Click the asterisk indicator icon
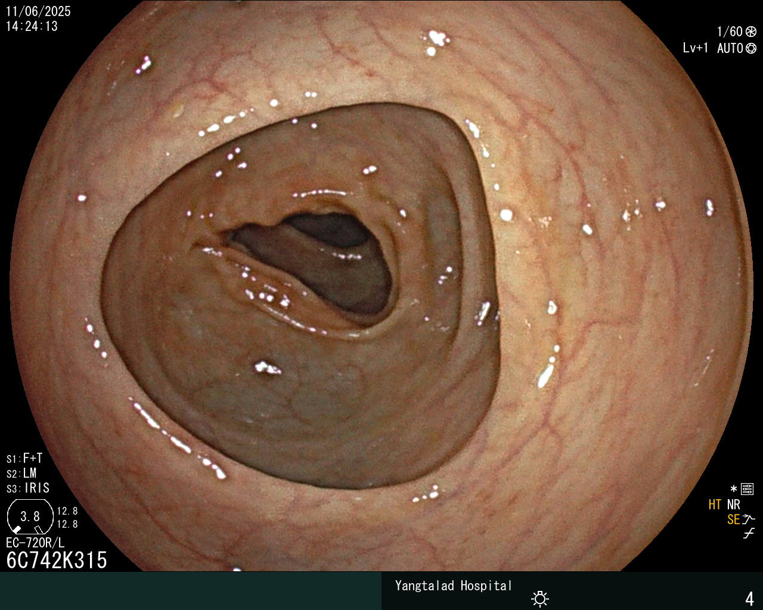 point(734,489)
